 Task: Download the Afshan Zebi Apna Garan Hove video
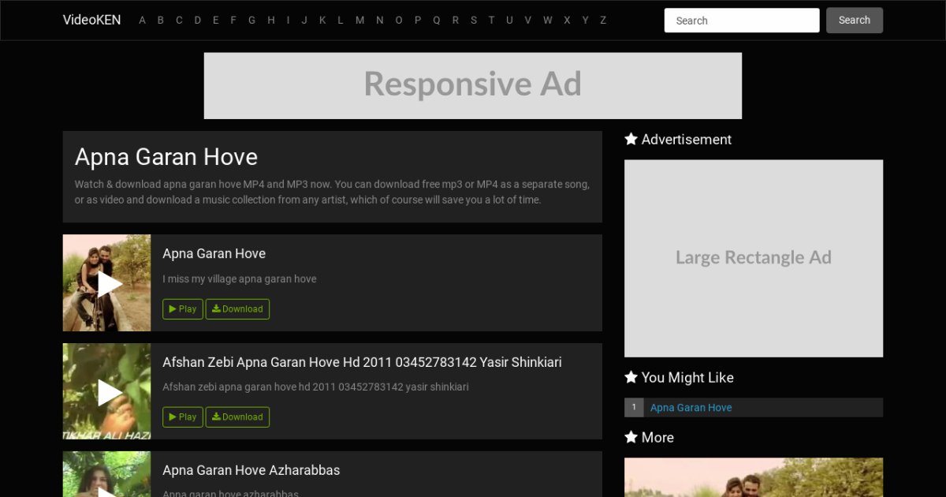pos(237,417)
